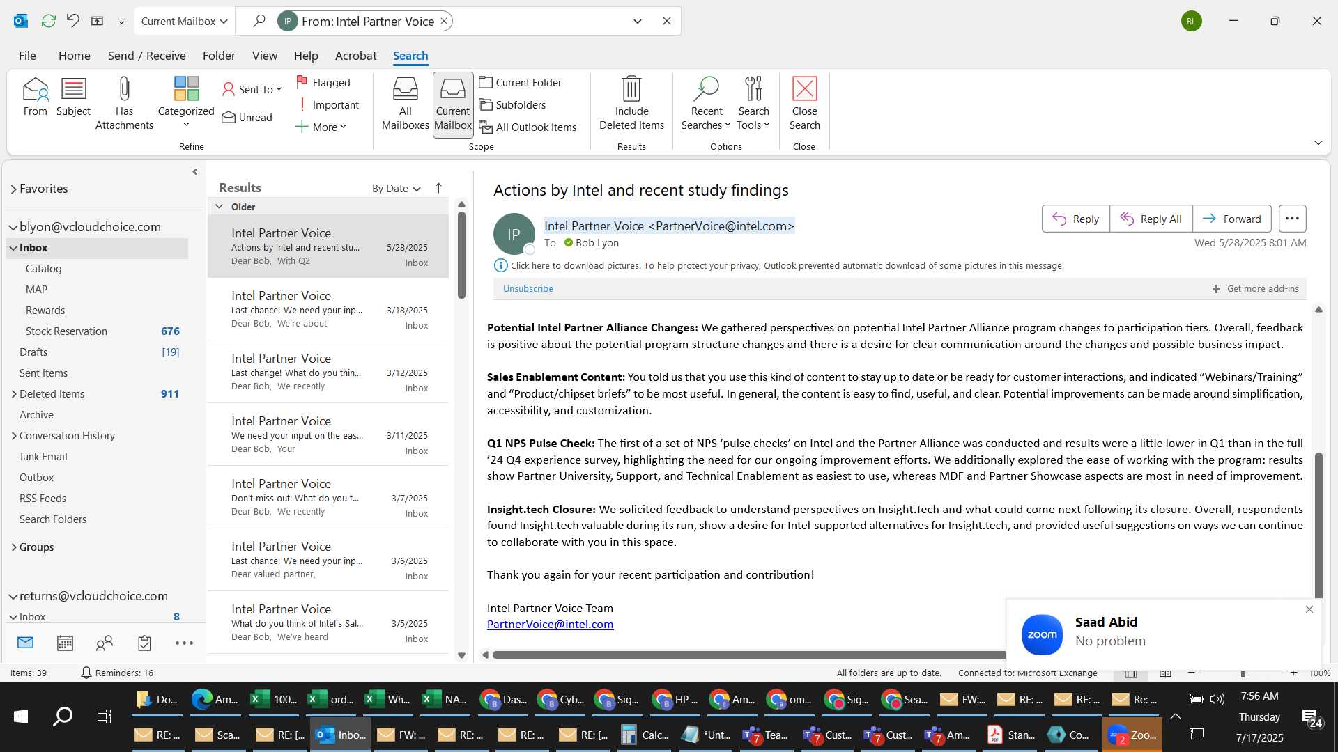This screenshot has height=752, width=1338.
Task: Switch to Reading view in status bar
Action: point(1165,673)
